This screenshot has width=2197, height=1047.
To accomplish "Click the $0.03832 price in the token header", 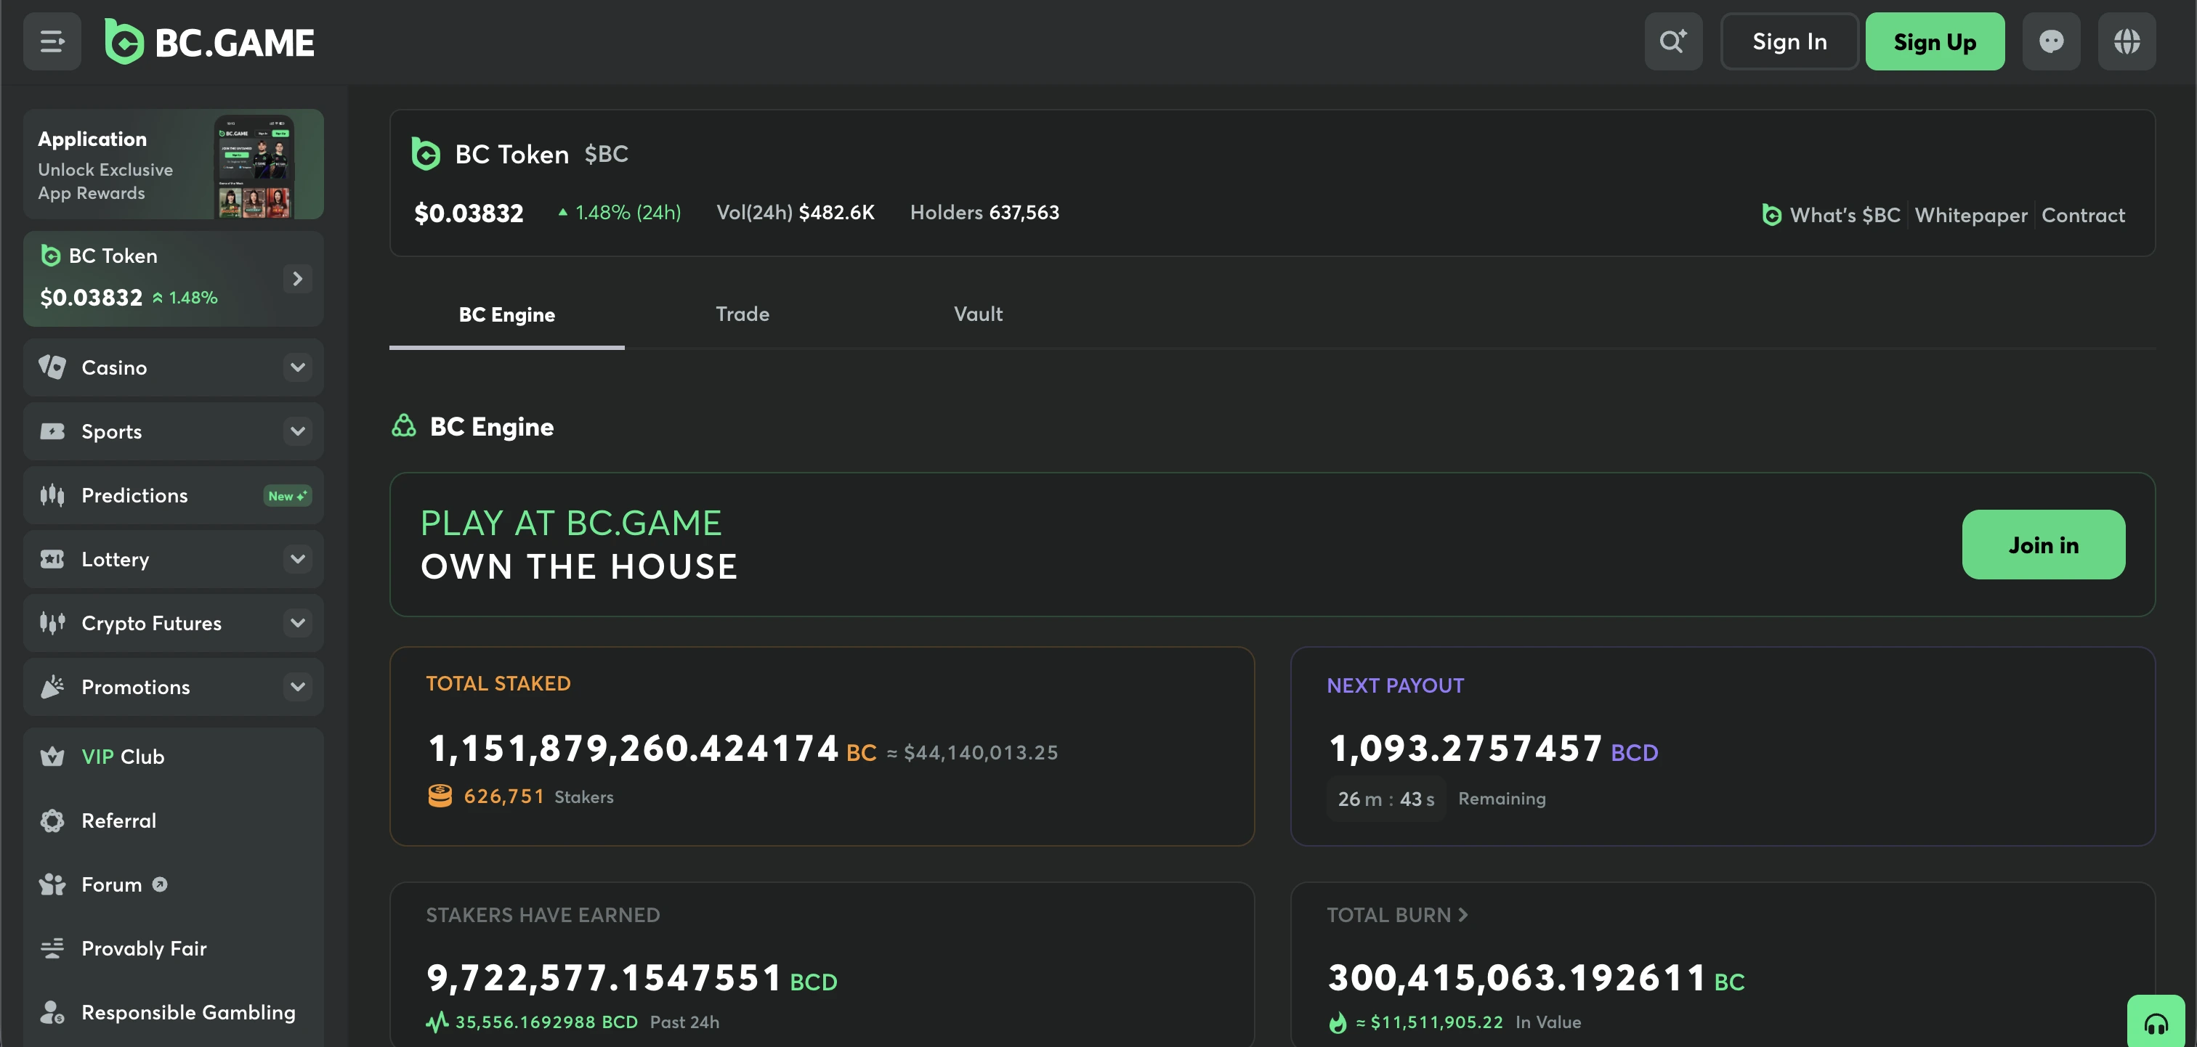I will [469, 213].
